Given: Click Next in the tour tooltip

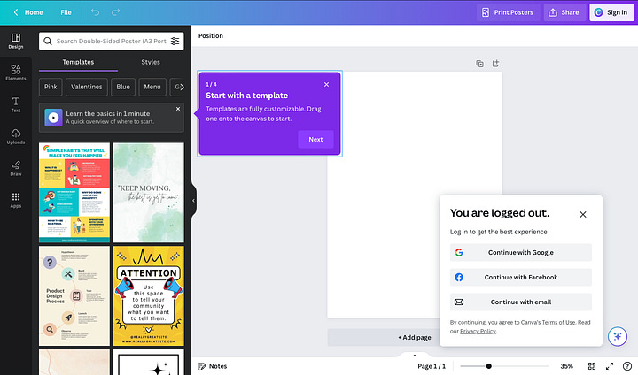Looking at the screenshot, I should tap(315, 140).
